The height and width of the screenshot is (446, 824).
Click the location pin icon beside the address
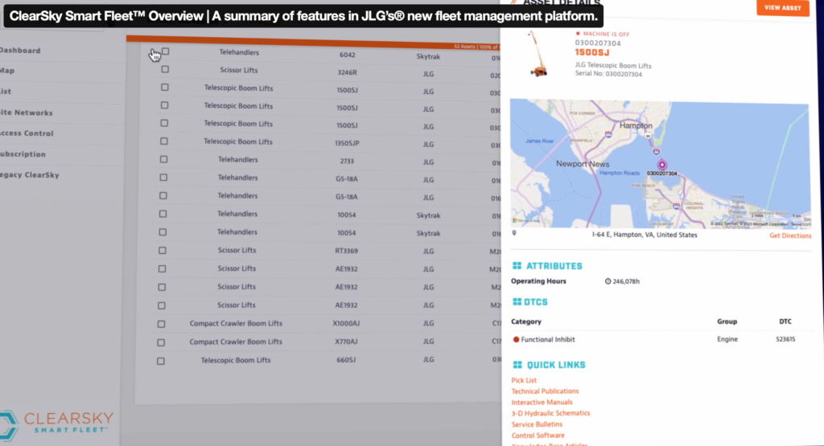click(514, 235)
